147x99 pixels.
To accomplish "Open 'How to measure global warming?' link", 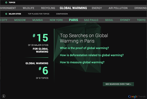I will 82,62.
